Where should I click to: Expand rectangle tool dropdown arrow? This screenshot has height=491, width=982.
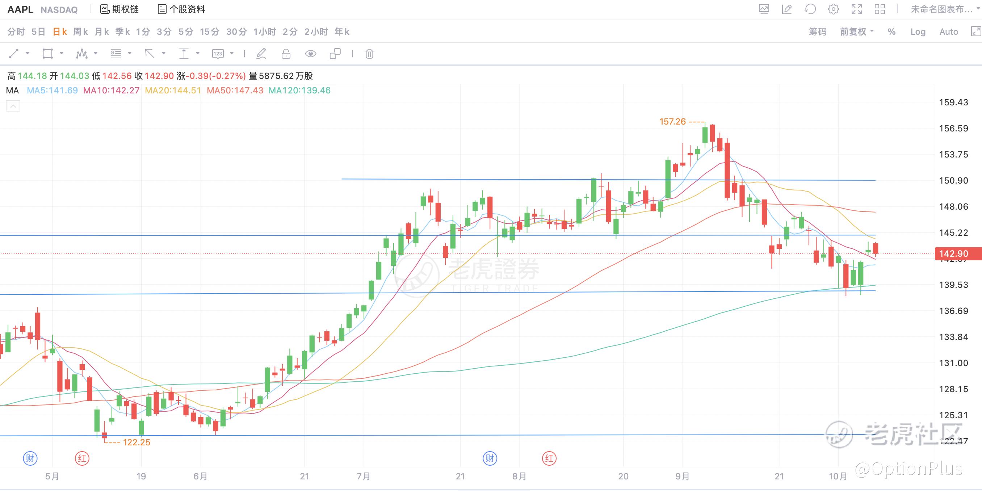click(62, 53)
